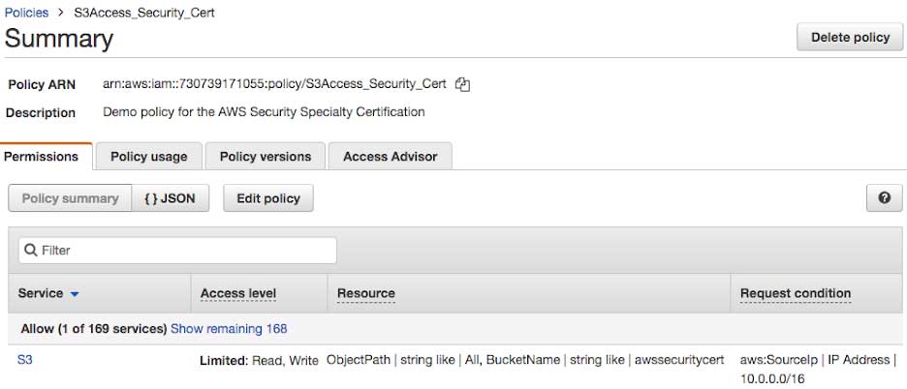The image size is (907, 389).
Task: Switch to the JSON view
Action: 170,198
